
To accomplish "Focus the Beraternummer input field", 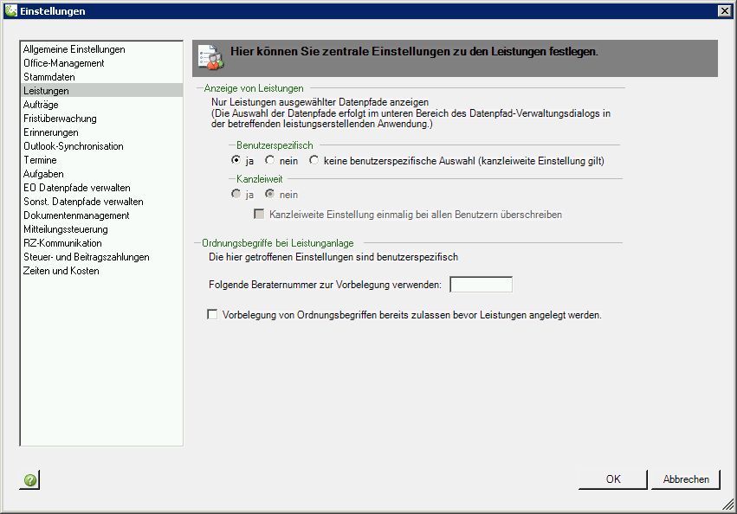I will 481,285.
